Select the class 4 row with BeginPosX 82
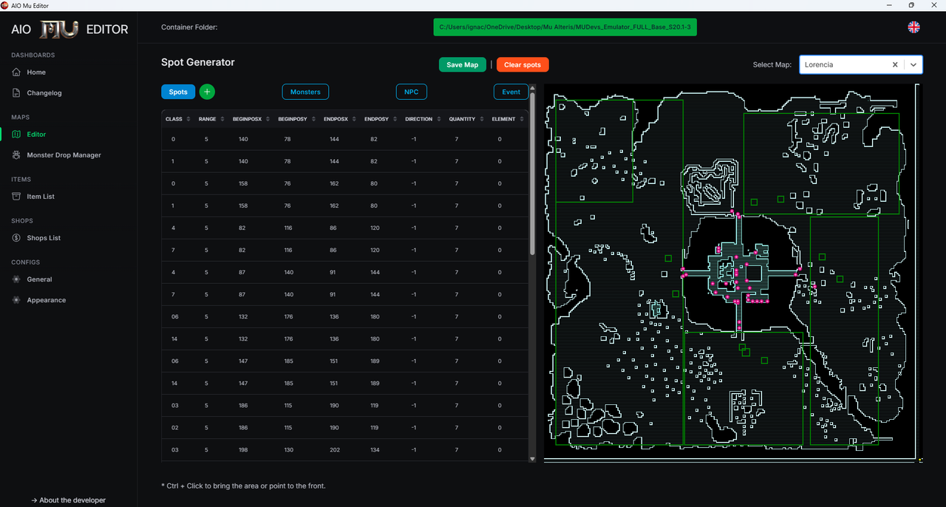The image size is (946, 507). [345, 228]
